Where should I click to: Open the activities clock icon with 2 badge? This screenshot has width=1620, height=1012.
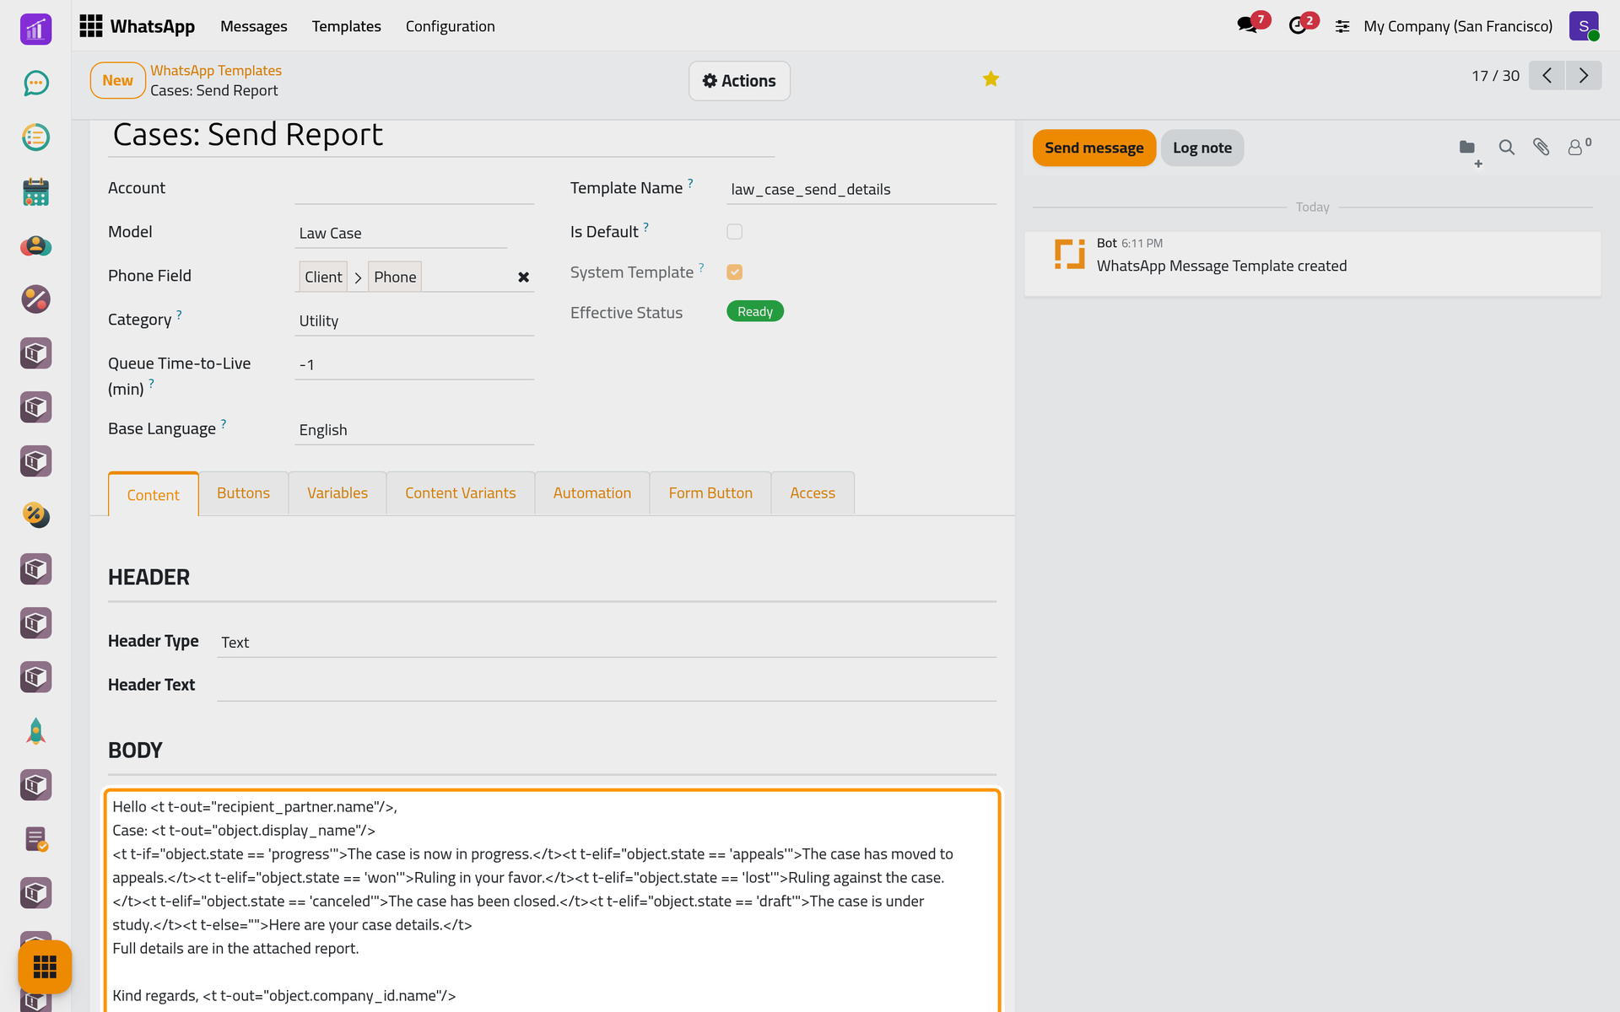point(1298,25)
